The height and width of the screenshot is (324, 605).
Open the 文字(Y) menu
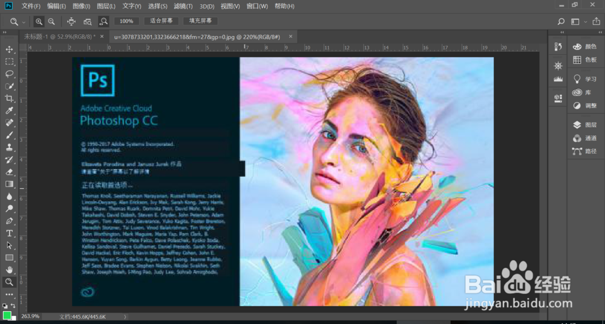click(131, 6)
